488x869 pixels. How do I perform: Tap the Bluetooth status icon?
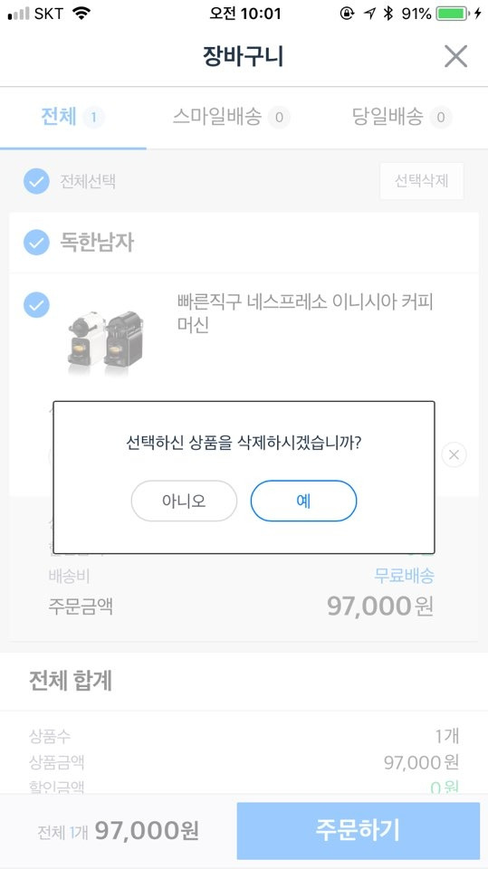click(389, 14)
